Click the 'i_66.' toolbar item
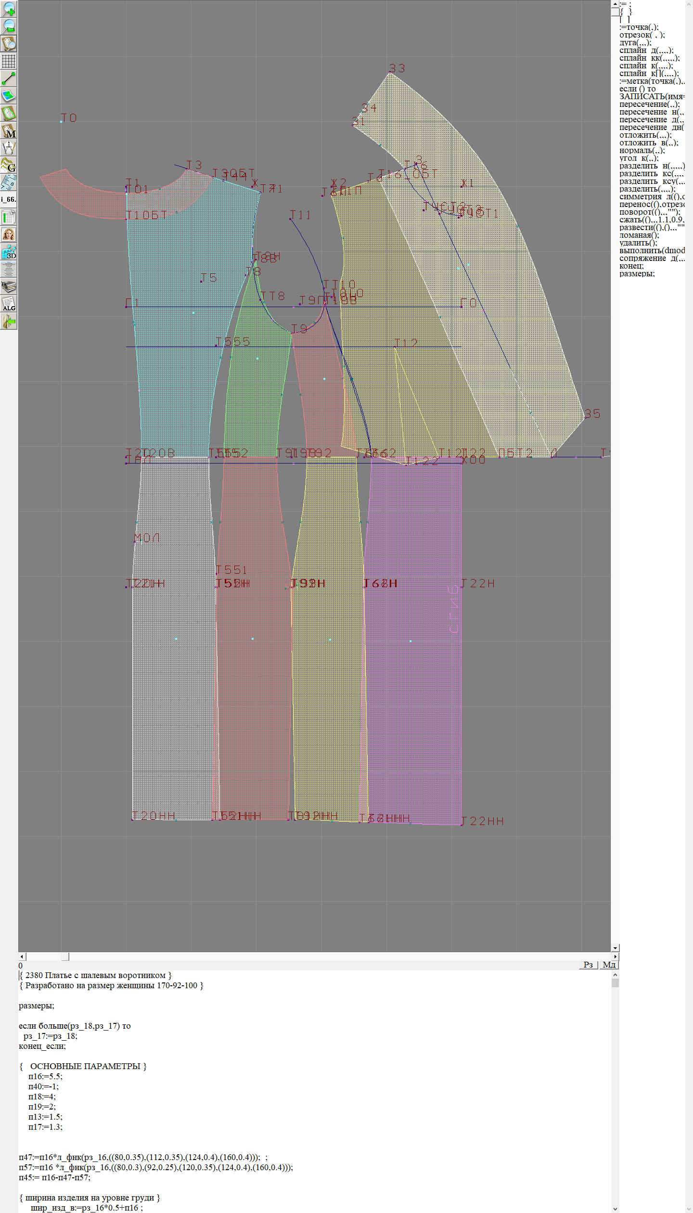Screen dimensions: 693x1213 click(x=9, y=199)
